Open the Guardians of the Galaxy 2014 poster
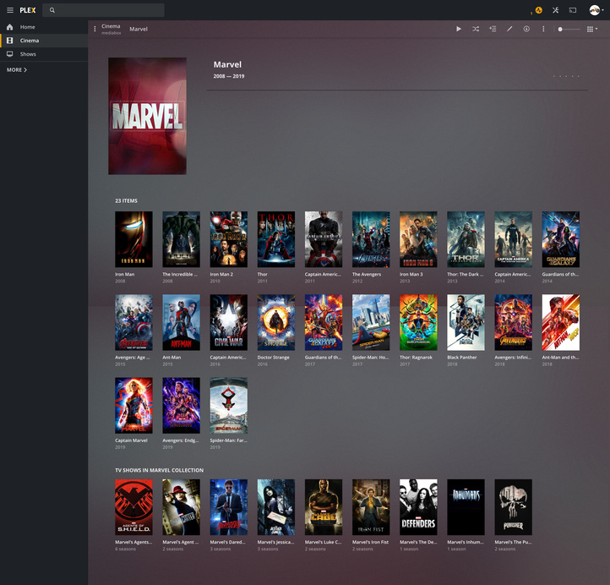 (x=561, y=239)
